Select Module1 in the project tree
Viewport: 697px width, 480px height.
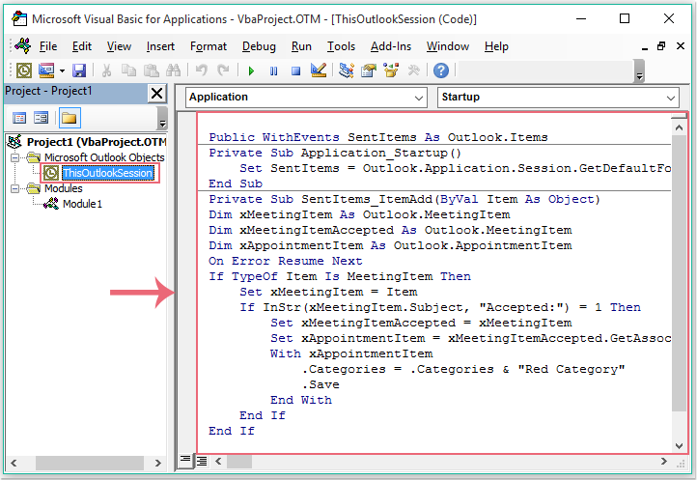(x=82, y=205)
